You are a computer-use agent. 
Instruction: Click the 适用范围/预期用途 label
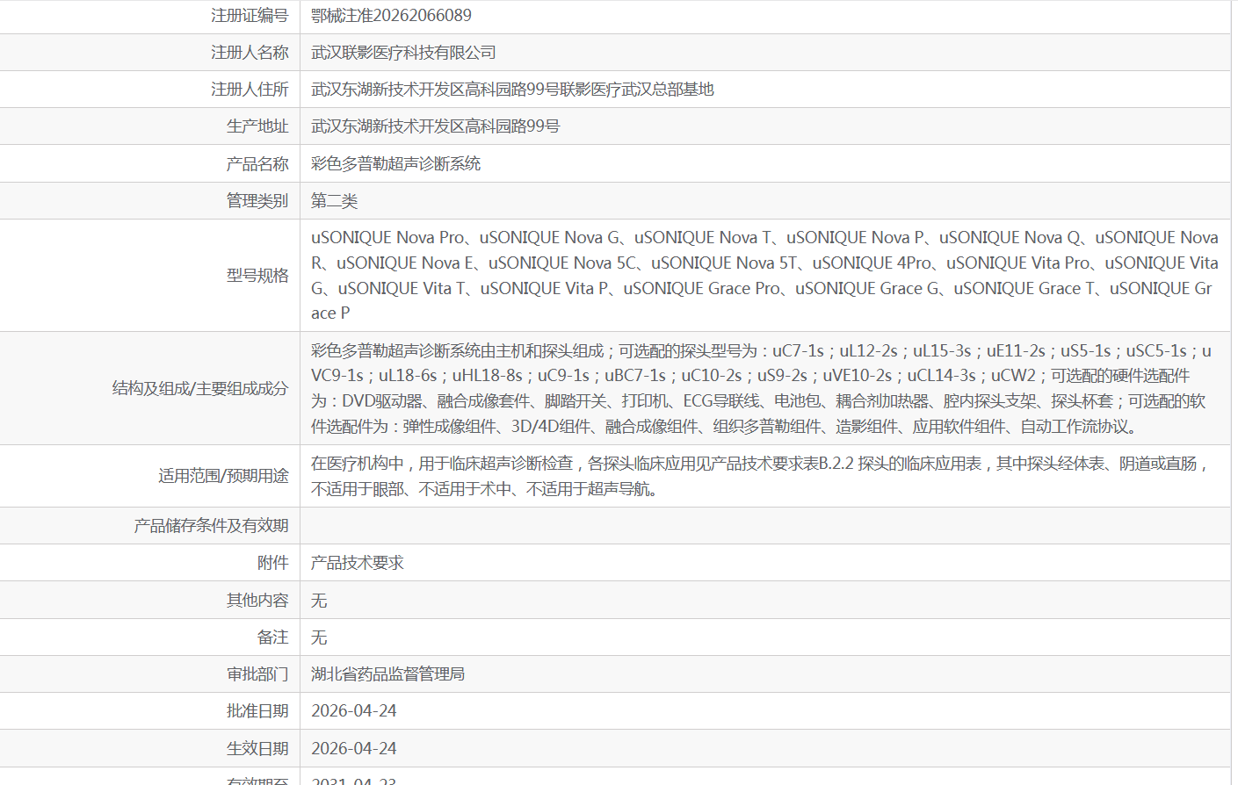[223, 476]
